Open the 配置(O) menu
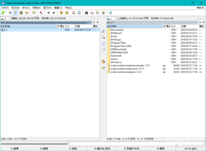 coord(58,8)
